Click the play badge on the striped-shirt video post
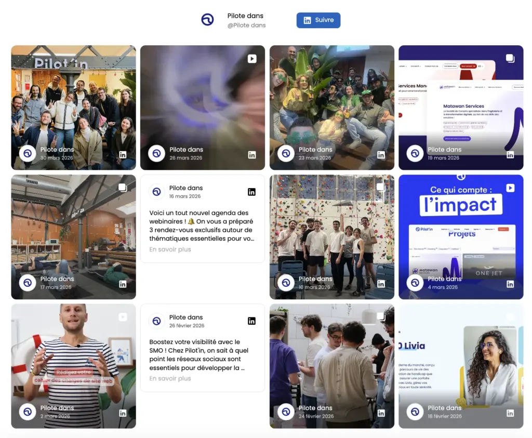Image resolution: width=532 pixels, height=438 pixels. click(x=123, y=317)
